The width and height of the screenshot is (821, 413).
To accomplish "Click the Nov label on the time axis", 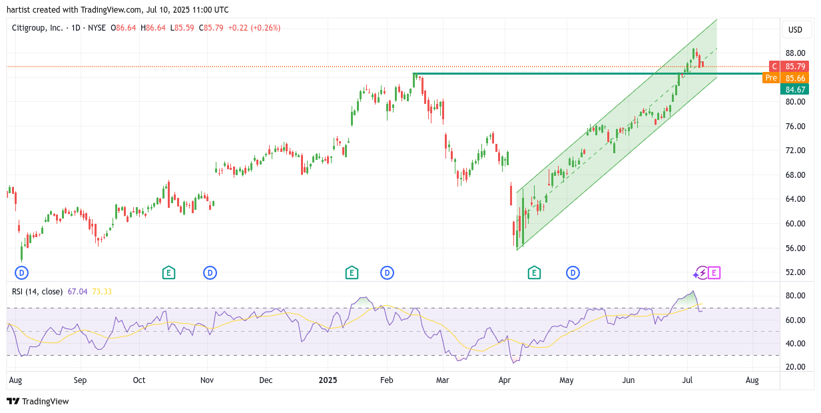I will [207, 380].
